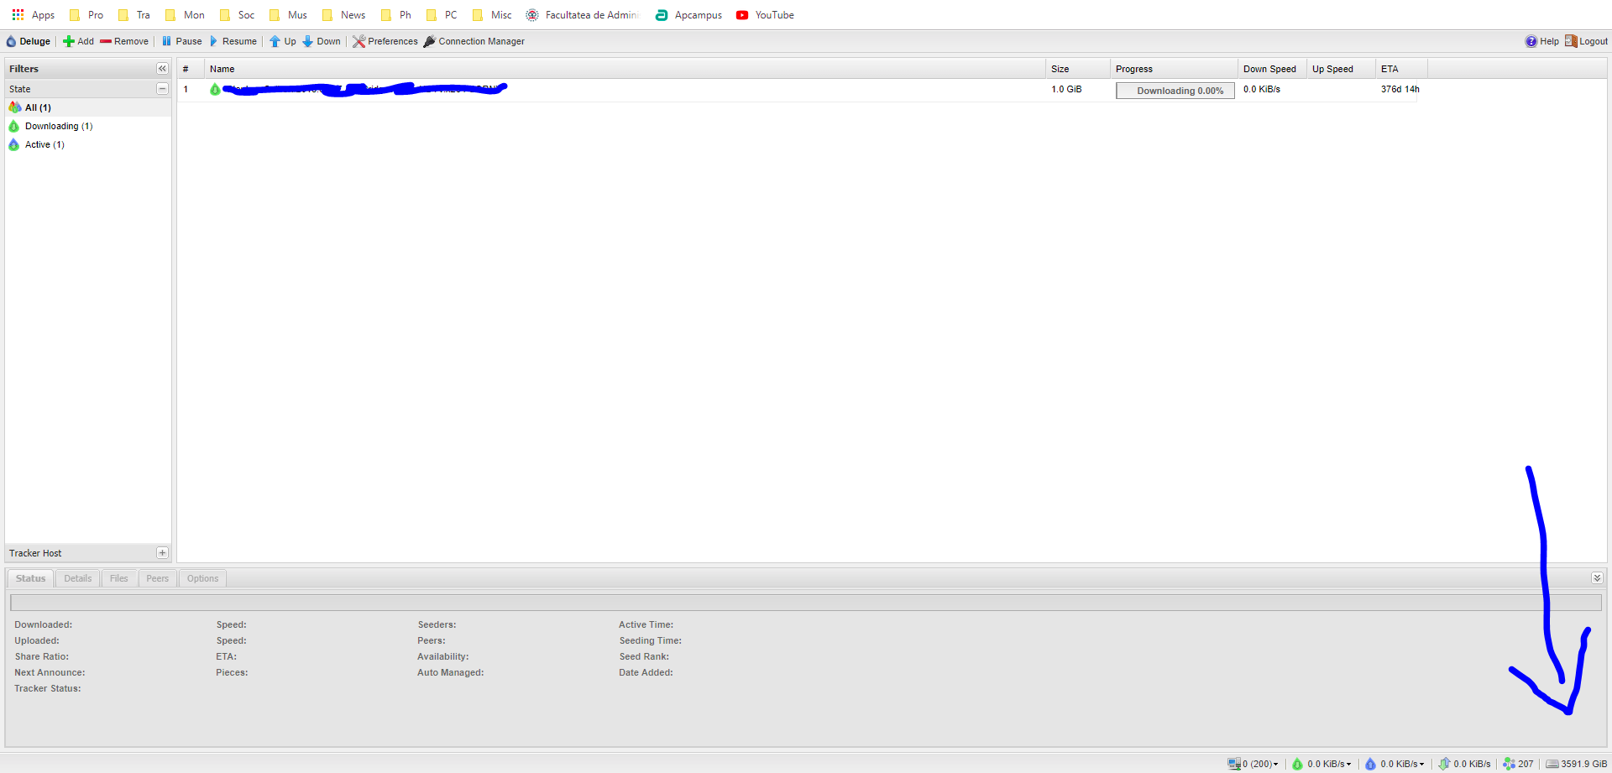1612x773 pixels.
Task: Open the Files tab
Action: click(118, 578)
